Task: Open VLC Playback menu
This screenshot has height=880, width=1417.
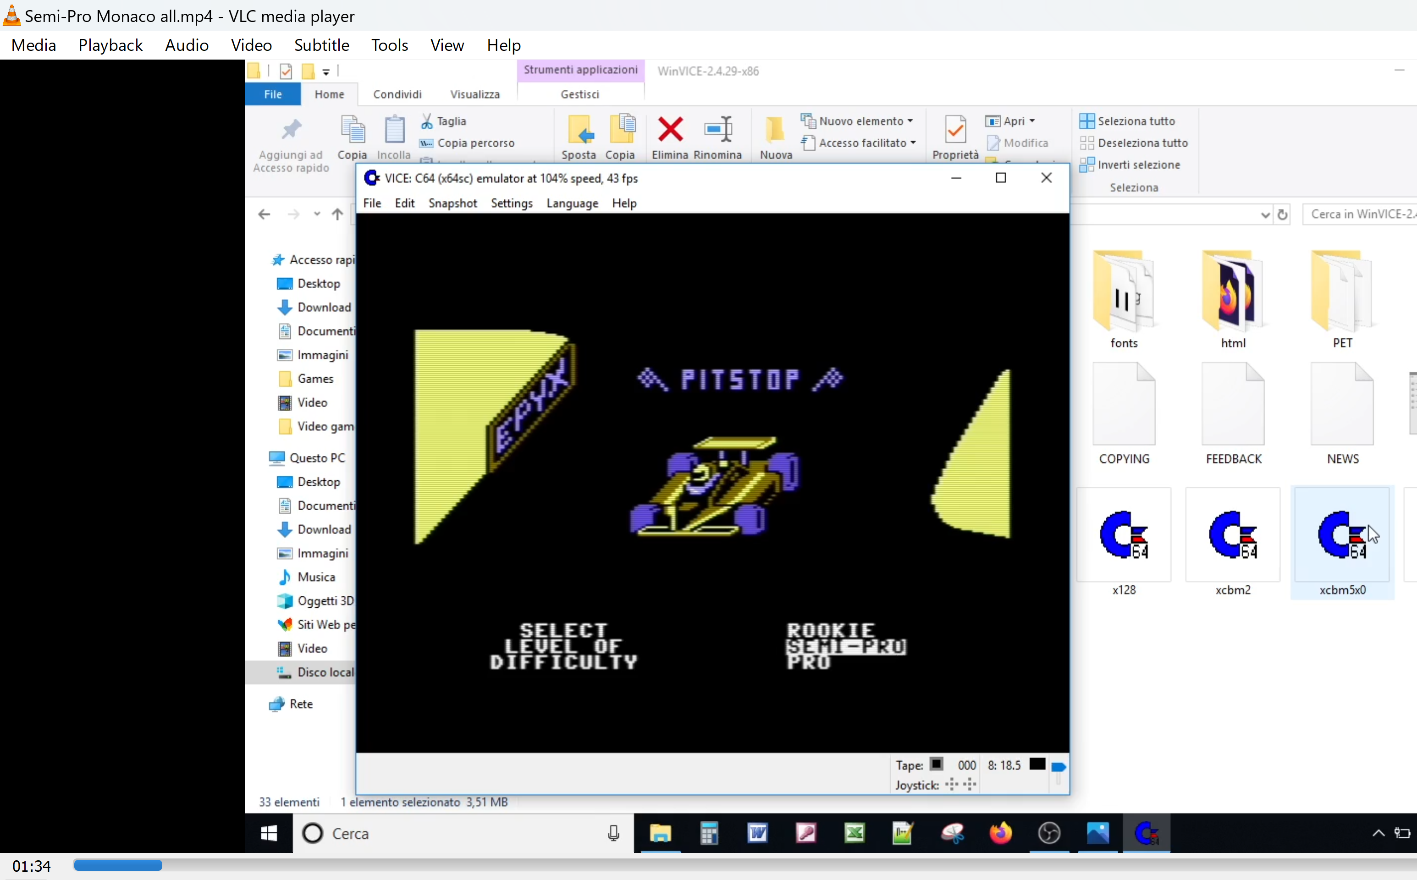Action: pyautogui.click(x=110, y=45)
